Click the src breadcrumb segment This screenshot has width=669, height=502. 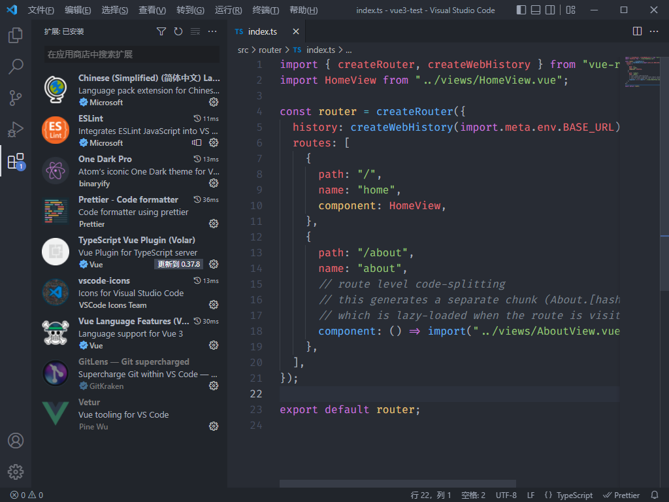[243, 50]
